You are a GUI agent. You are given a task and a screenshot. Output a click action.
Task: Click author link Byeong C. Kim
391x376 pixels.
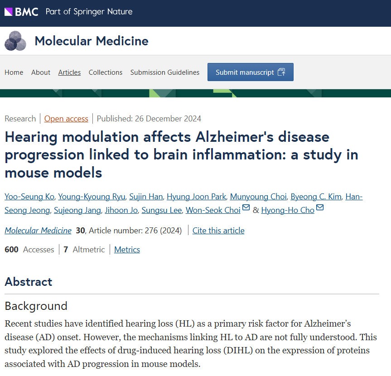click(x=315, y=197)
